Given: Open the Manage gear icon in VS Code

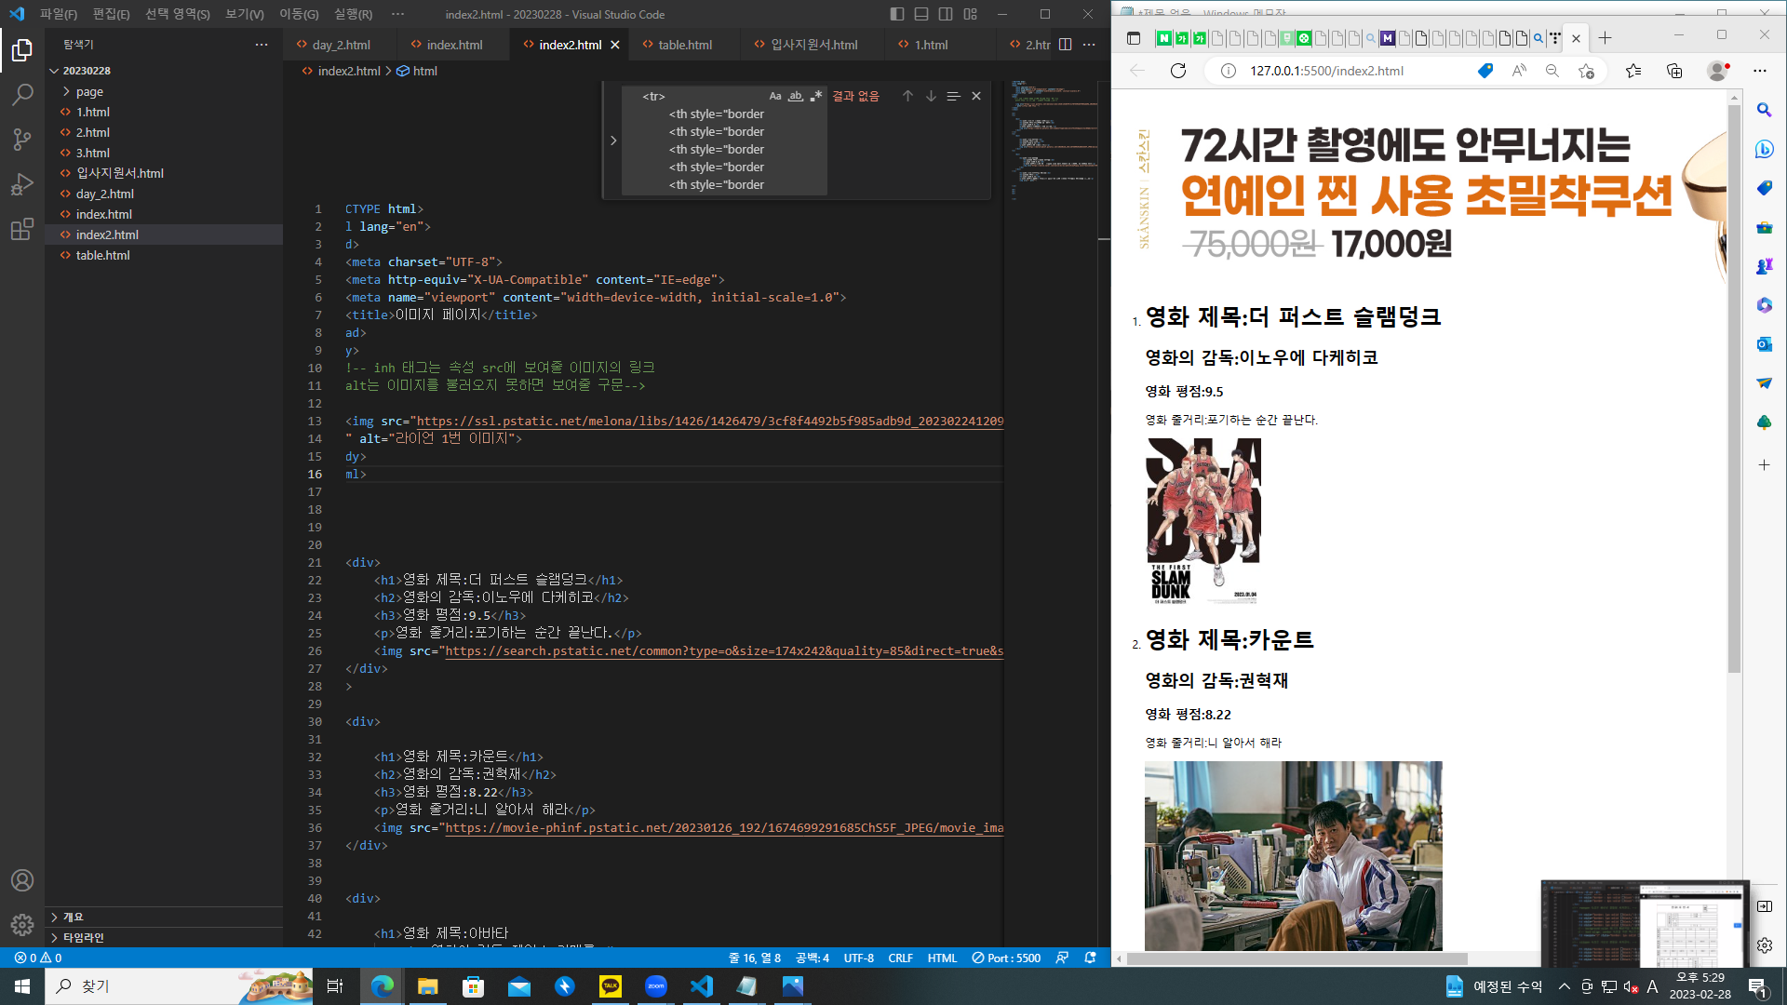Looking at the screenshot, I should pos(22,924).
